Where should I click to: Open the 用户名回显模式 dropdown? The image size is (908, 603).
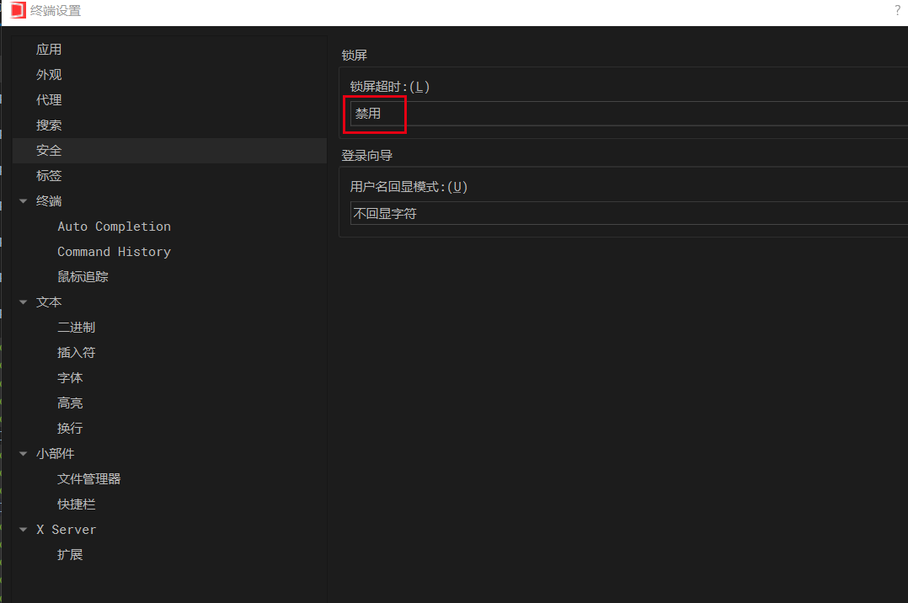pos(629,213)
